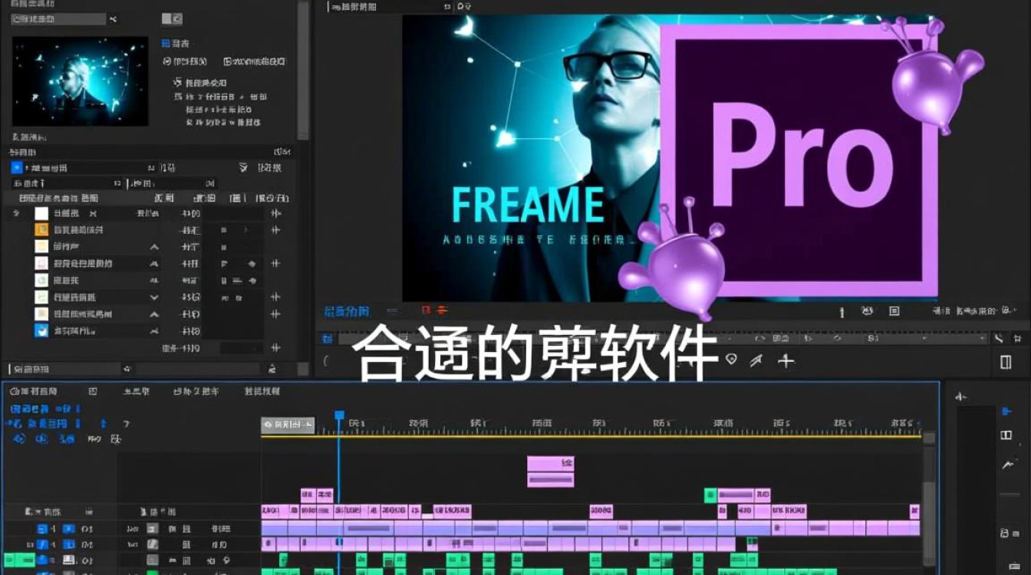Click the marker shield icon below the preview

pos(732,359)
